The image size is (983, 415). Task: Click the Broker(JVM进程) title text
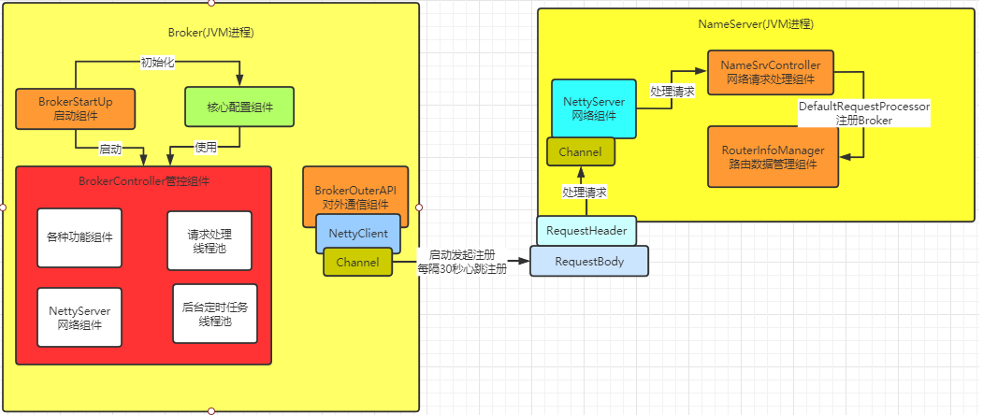(x=211, y=34)
